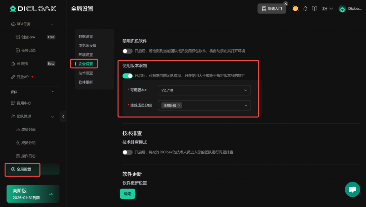This screenshot has height=207, width=366.
Task: Click the 高阶版 plan banner
Action: (x=33, y=194)
